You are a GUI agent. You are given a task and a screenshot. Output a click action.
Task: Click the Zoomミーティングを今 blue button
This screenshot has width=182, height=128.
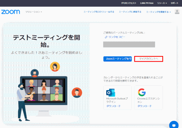117,59
